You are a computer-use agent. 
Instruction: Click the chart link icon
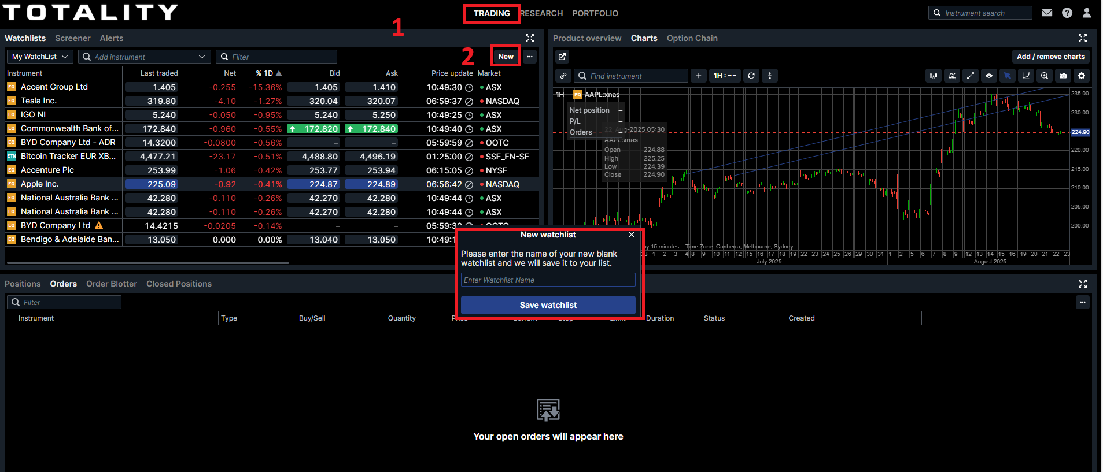(x=563, y=76)
